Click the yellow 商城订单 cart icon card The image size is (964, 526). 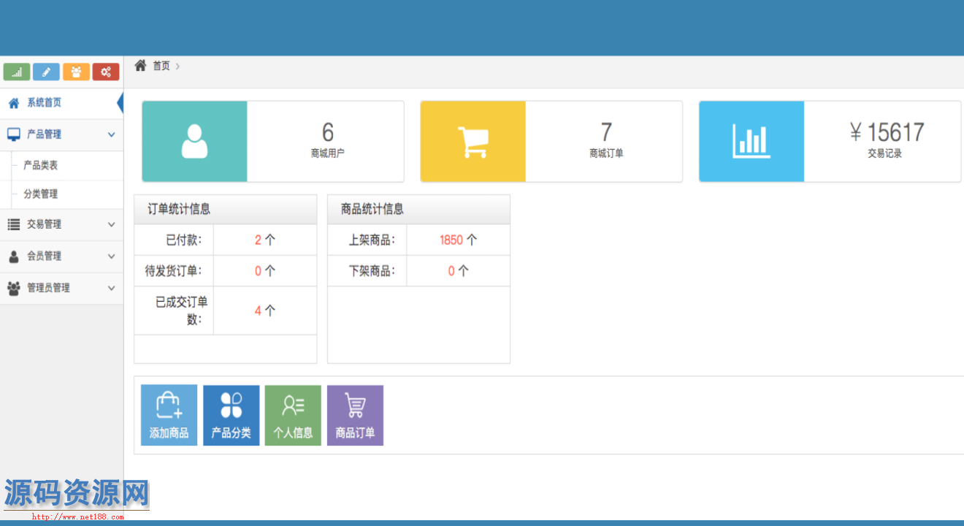pyautogui.click(x=473, y=142)
